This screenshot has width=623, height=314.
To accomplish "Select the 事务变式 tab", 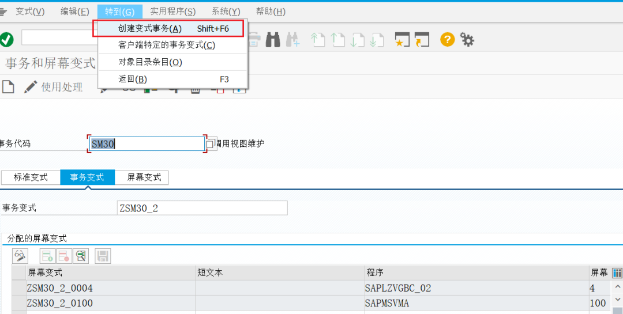I will point(88,177).
